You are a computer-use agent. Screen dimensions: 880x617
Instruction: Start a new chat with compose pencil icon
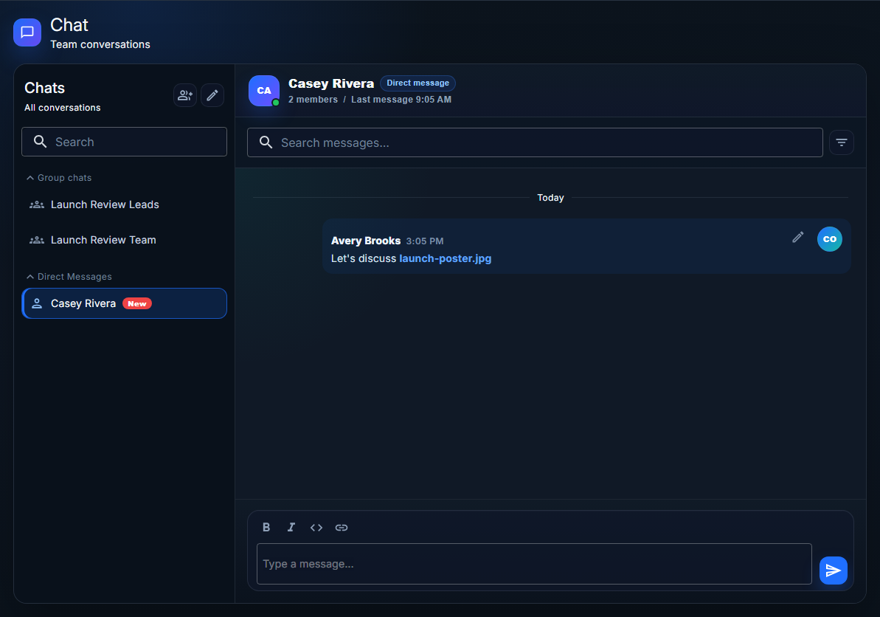212,95
